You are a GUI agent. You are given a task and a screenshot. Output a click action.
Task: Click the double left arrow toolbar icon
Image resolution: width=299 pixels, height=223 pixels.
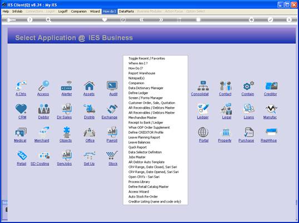(x=141, y=19)
